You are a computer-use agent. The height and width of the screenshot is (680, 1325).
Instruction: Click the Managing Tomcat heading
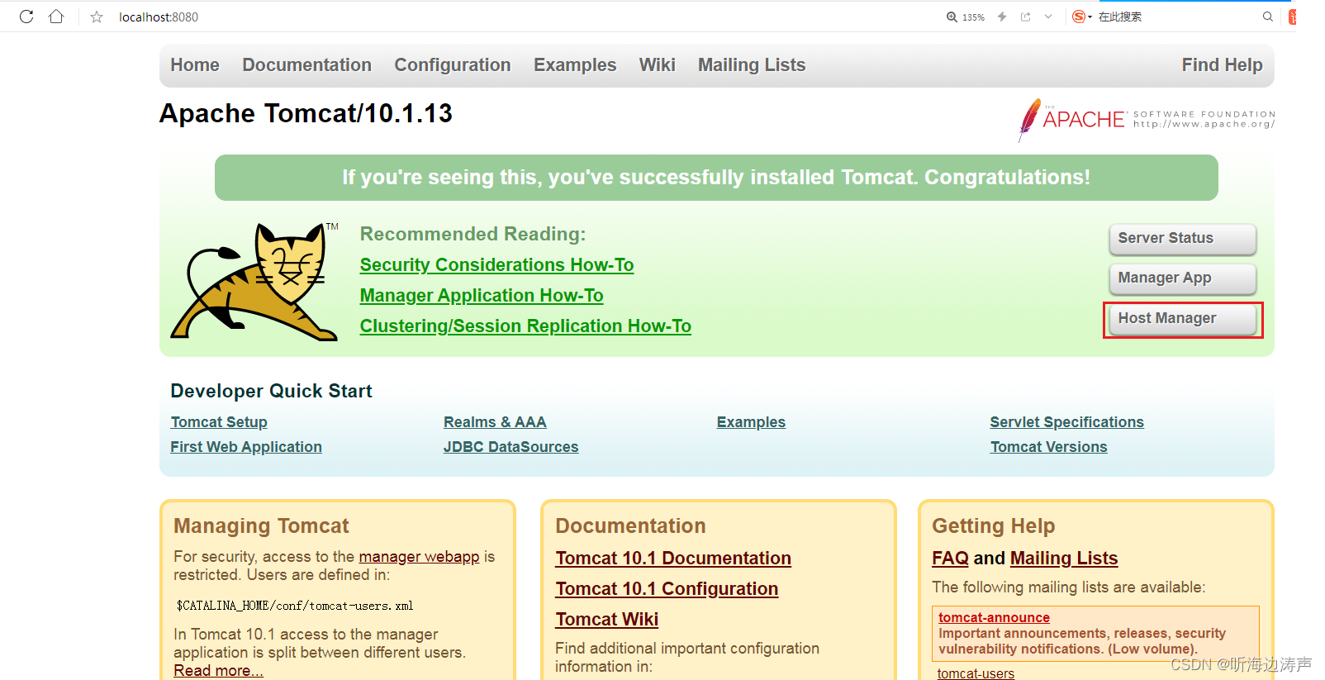tap(261, 525)
